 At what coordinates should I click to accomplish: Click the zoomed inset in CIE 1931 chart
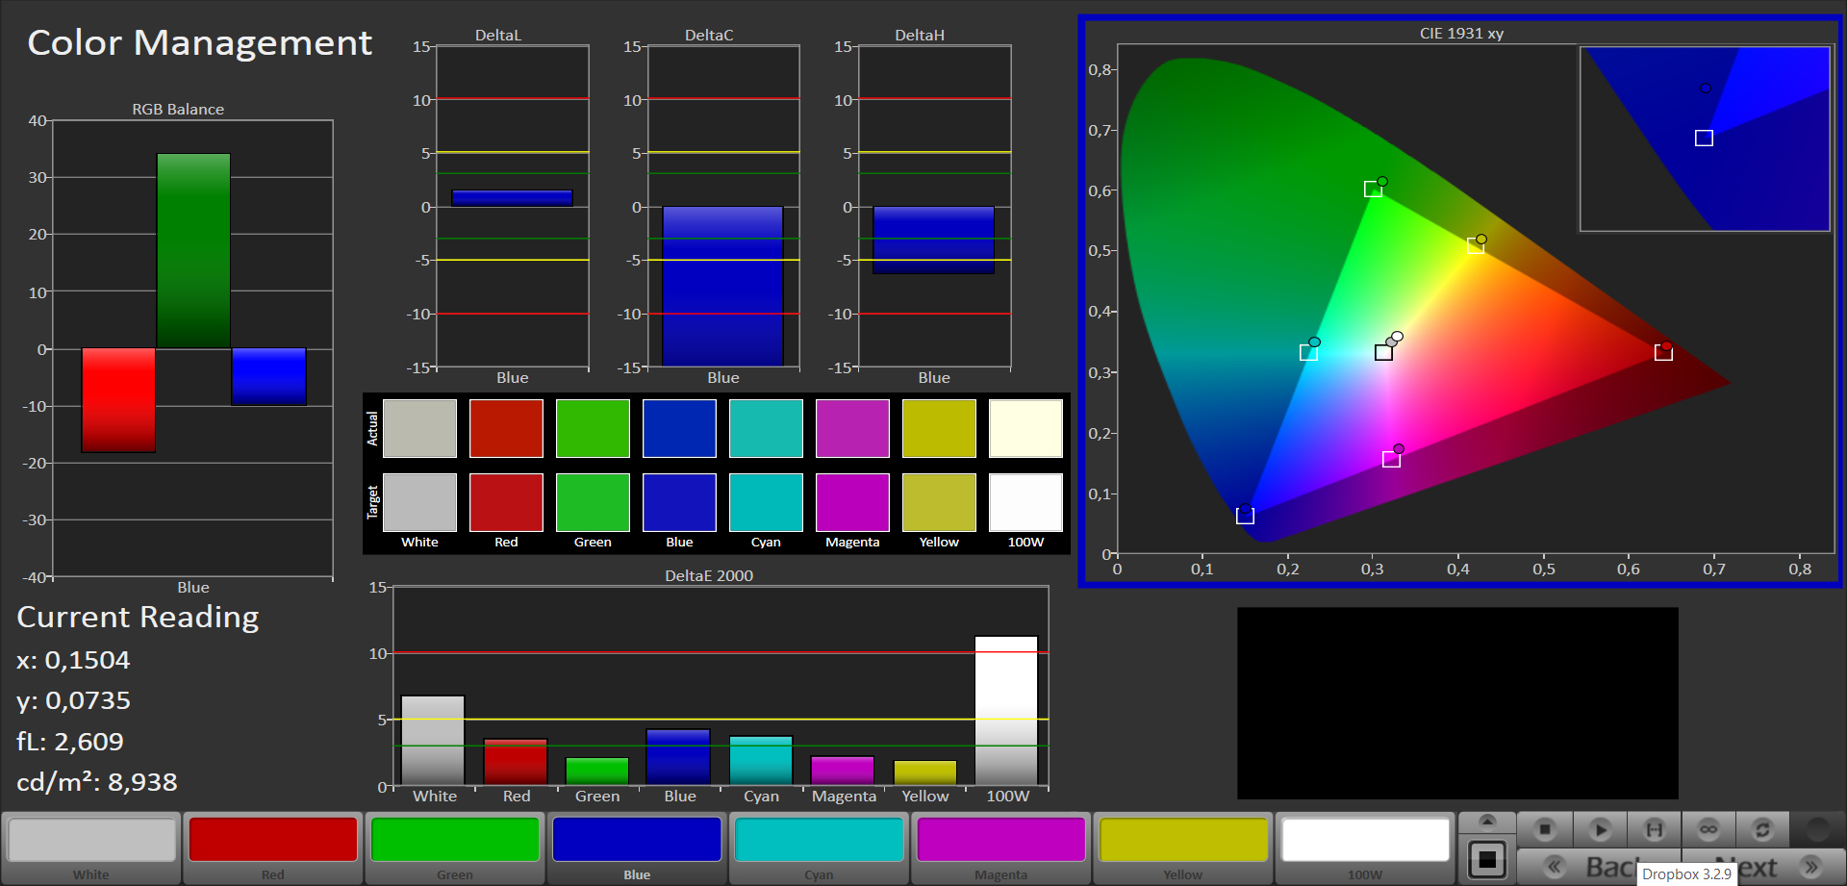click(1705, 139)
